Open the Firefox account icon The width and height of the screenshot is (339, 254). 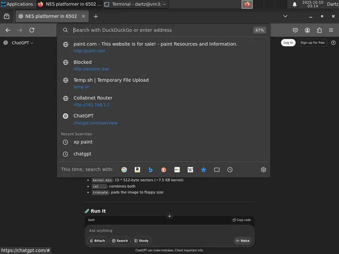click(307, 30)
